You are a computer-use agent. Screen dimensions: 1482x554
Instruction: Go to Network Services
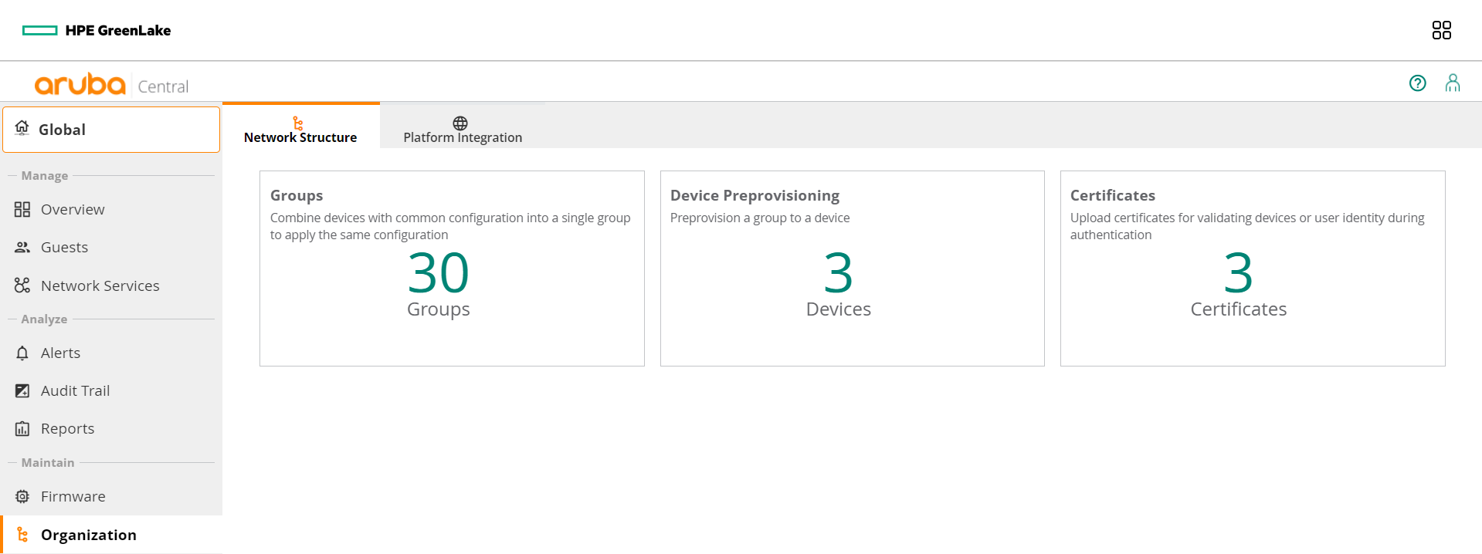(x=111, y=285)
